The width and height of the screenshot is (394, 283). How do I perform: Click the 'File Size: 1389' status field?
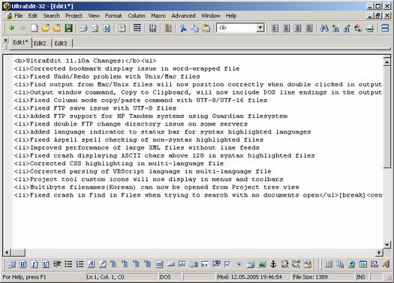323,277
